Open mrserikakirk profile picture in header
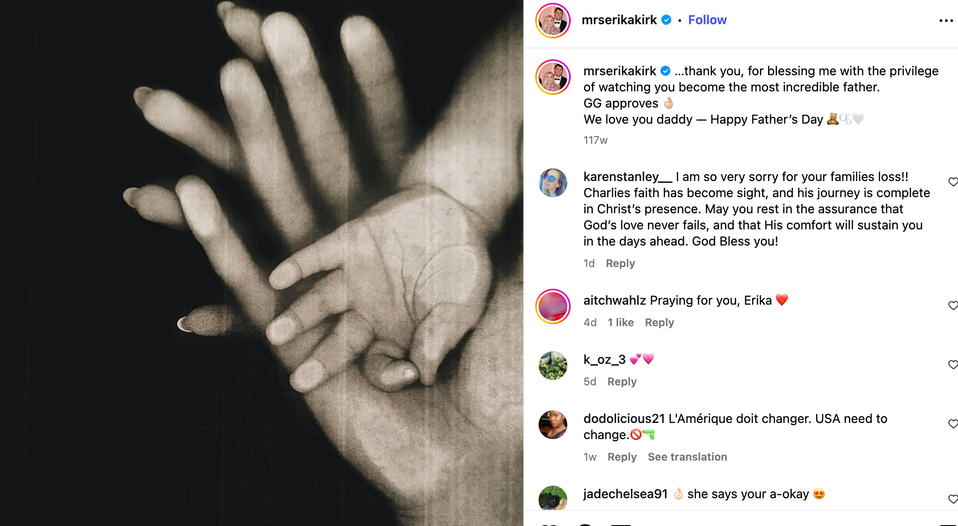 pyautogui.click(x=553, y=21)
